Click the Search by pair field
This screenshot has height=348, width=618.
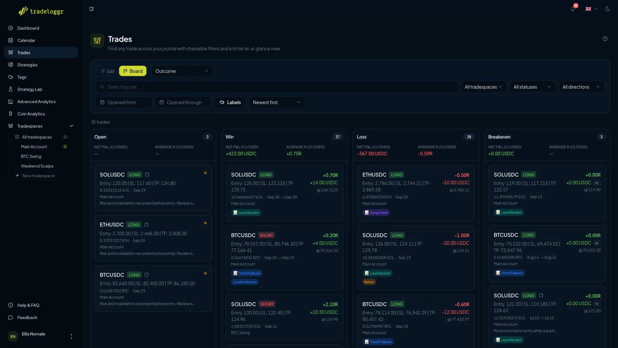(x=276, y=87)
